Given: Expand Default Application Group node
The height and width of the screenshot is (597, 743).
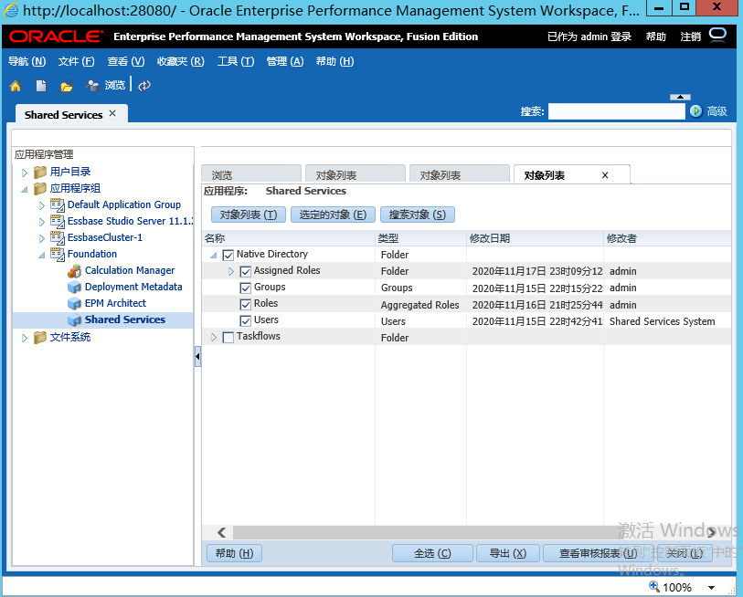Looking at the screenshot, I should coord(42,205).
